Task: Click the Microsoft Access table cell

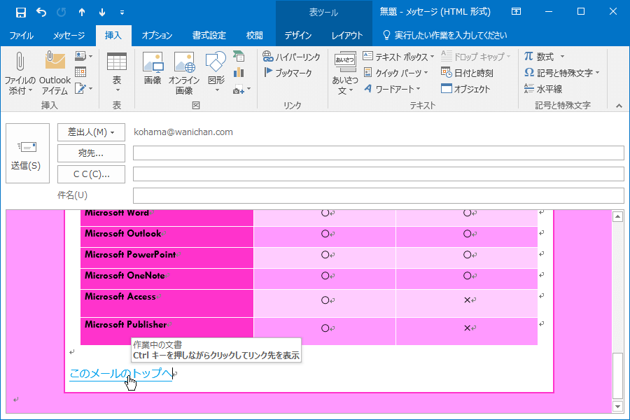Action: tap(167, 303)
